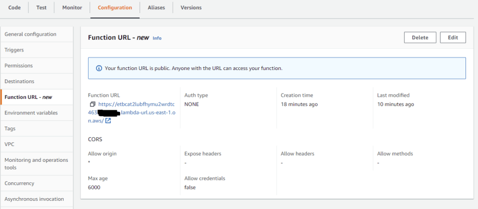Screen dimensions: 478x209
Task: Click the Creation time label
Action: click(x=297, y=96)
